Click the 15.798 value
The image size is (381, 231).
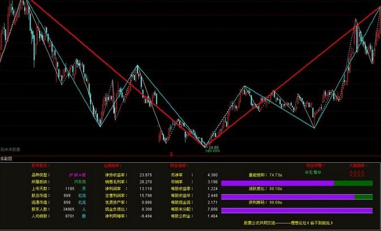tap(146, 196)
